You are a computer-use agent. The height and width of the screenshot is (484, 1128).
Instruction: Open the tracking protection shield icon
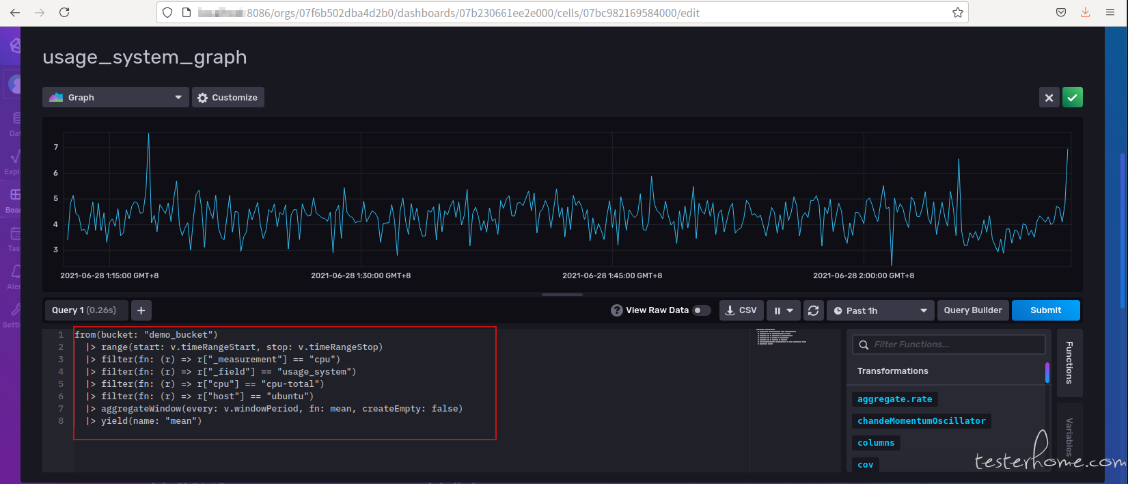click(x=167, y=12)
